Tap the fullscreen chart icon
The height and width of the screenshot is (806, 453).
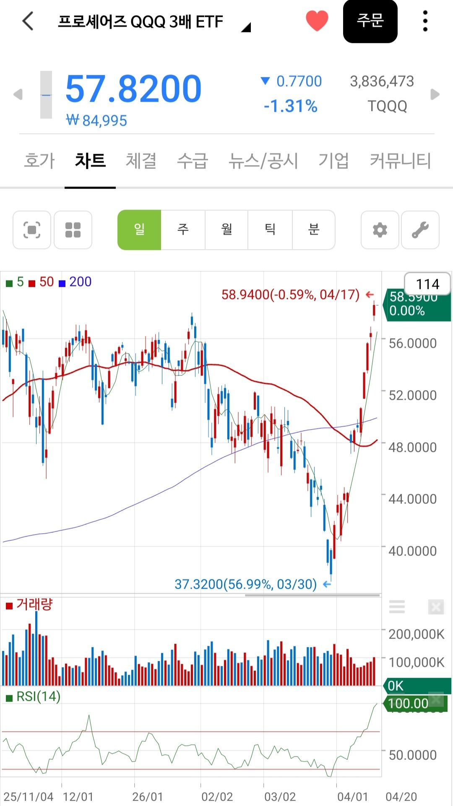pyautogui.click(x=32, y=230)
